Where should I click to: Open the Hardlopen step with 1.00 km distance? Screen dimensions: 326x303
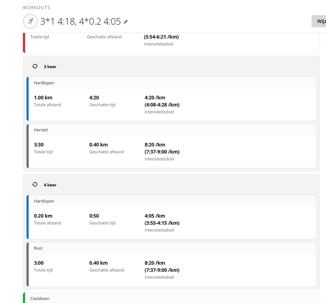44,83
